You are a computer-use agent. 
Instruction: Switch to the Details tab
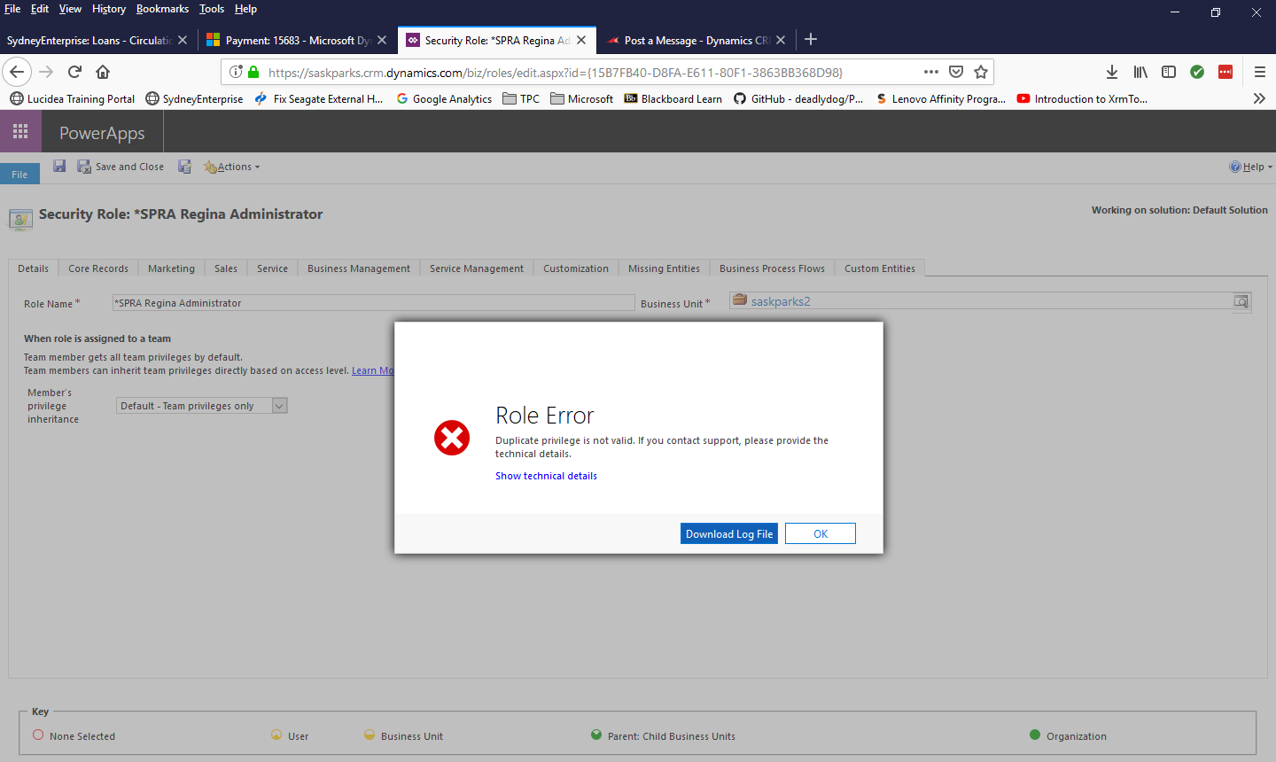point(33,268)
